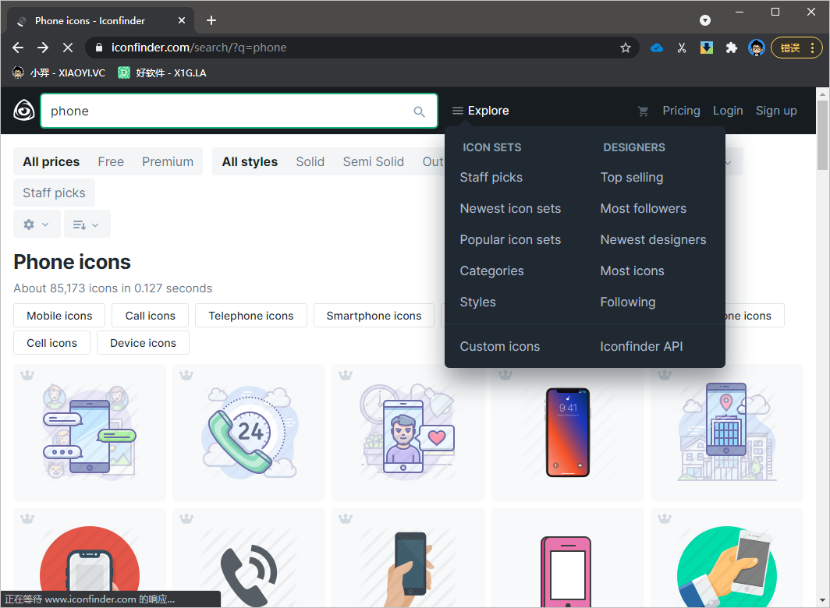This screenshot has height=608, width=830.
Task: Open Categories in Explore menu
Action: [x=491, y=271]
